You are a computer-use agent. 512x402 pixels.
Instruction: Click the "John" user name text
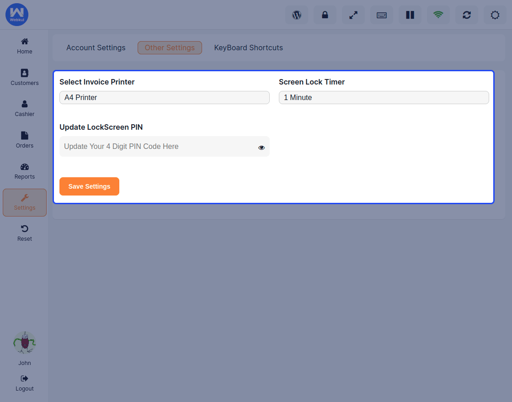25,363
